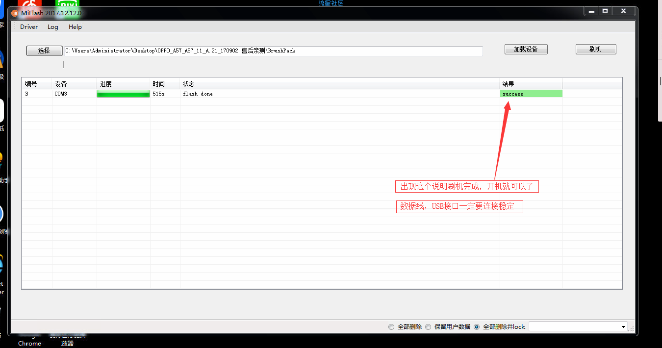Click the 进度 column header
This screenshot has height=348, width=662.
[x=124, y=84]
